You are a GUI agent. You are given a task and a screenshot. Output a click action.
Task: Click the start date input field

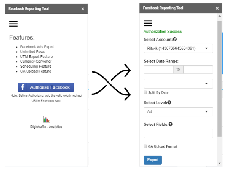(x=158, y=70)
